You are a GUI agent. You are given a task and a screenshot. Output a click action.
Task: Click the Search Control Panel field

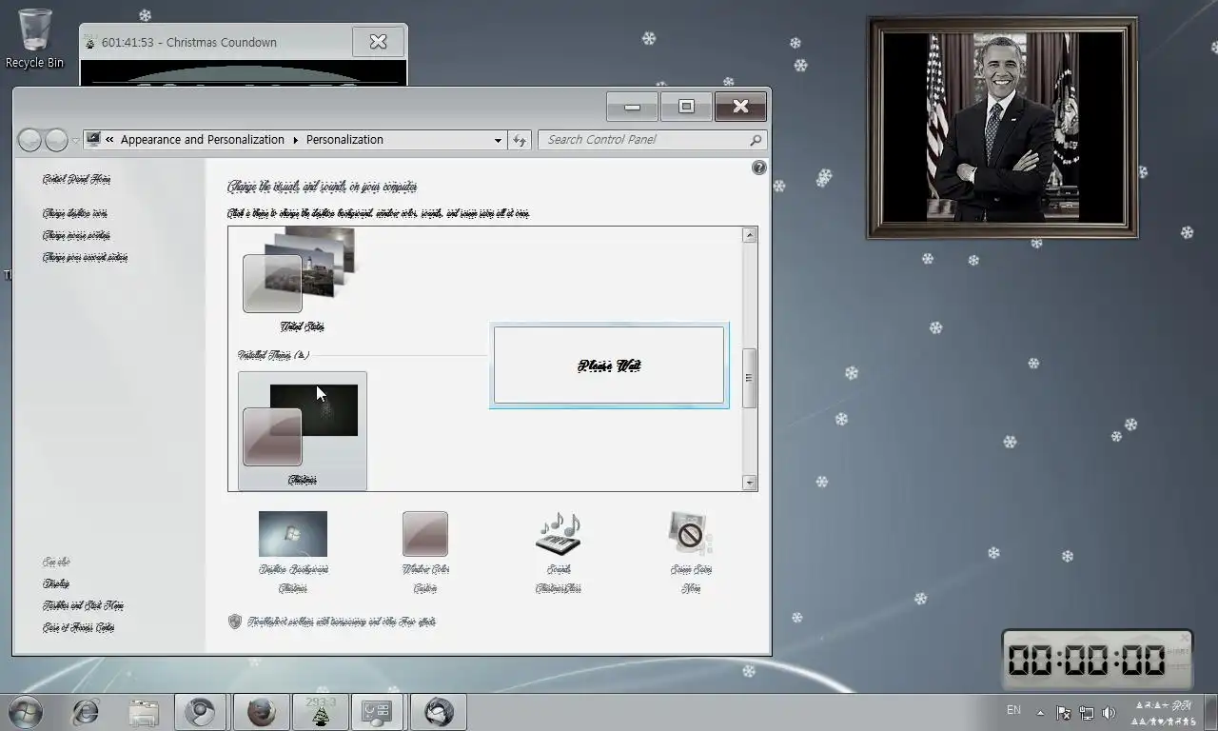[x=653, y=140]
